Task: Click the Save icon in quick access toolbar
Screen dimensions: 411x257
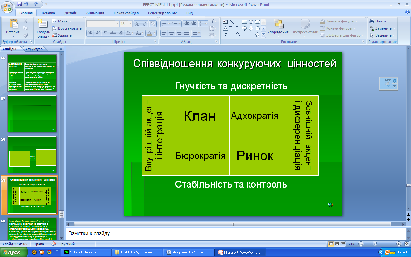Action: pyautogui.click(x=19, y=4)
